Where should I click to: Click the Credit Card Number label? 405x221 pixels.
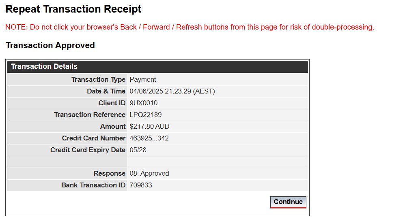[93, 138]
